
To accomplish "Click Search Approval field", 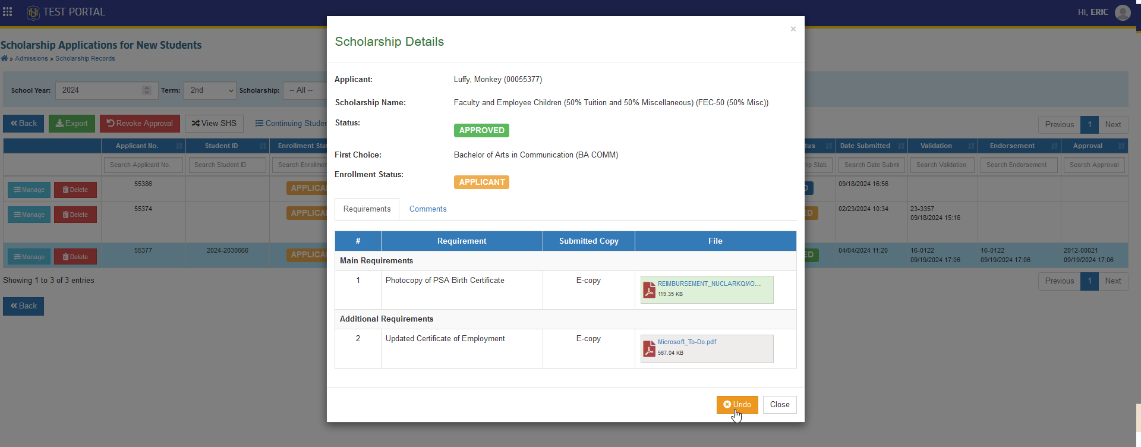I will 1094,165.
